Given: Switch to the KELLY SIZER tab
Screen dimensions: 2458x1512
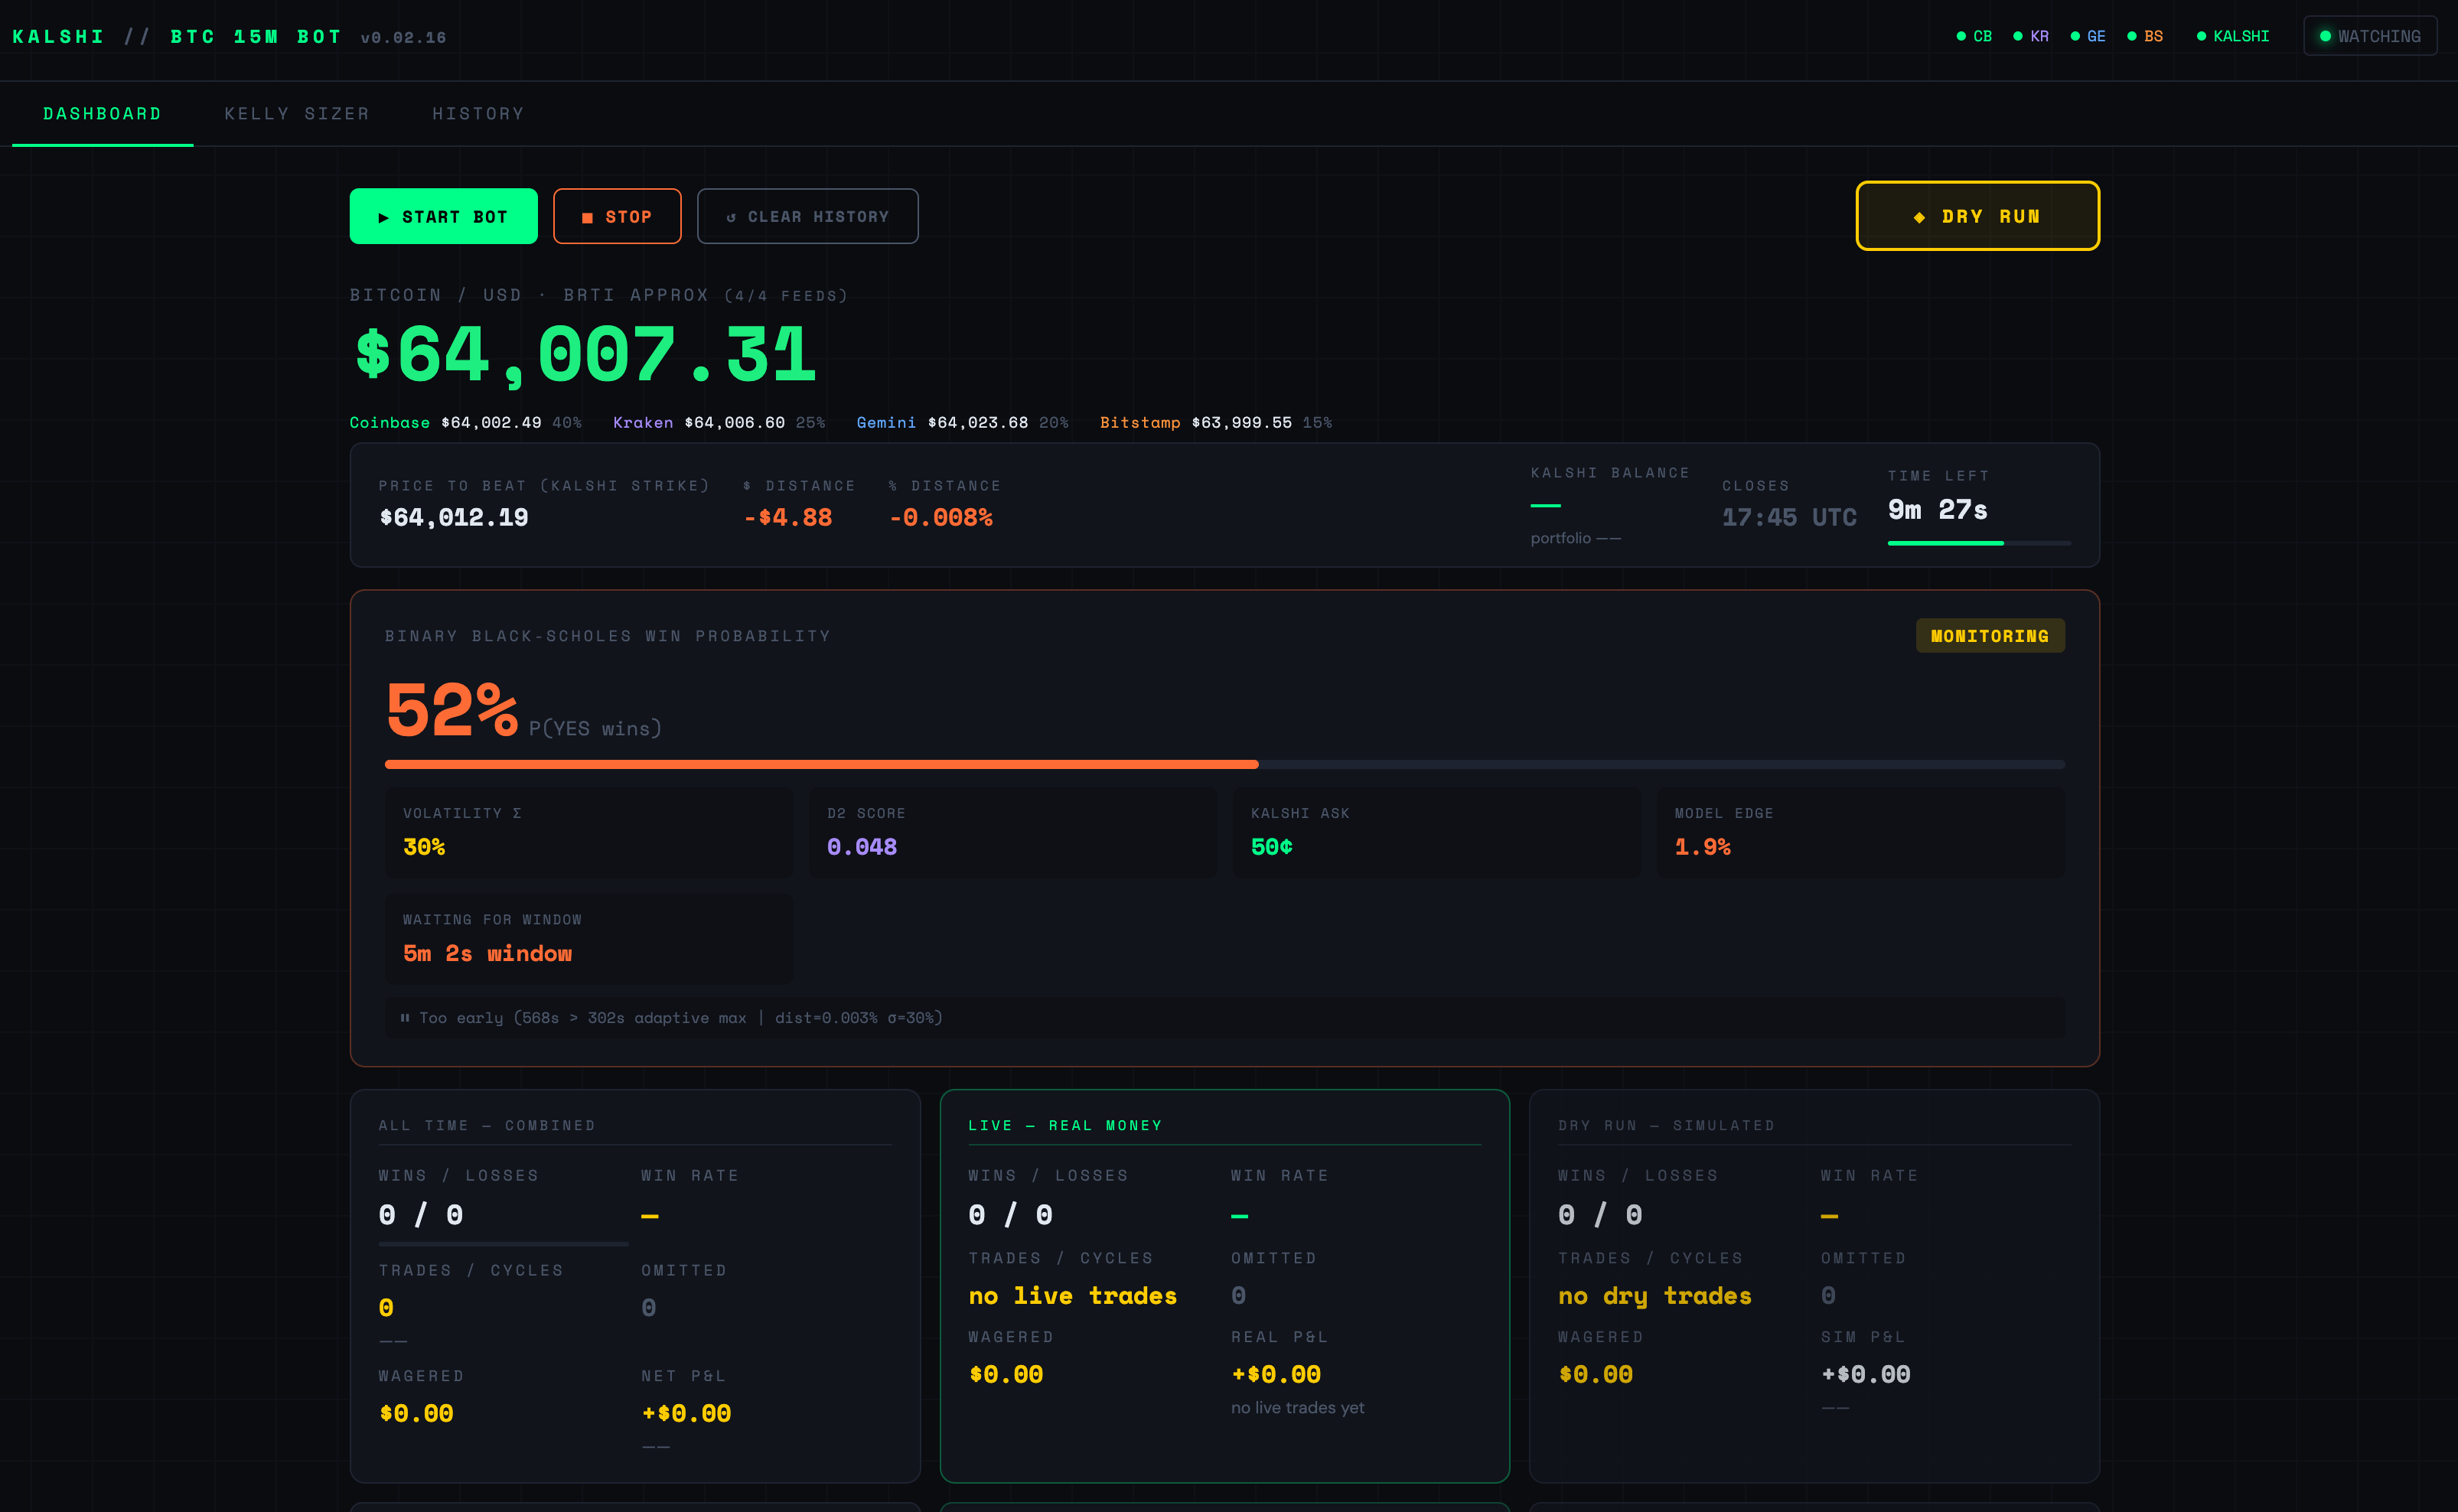Looking at the screenshot, I should pos(297,114).
